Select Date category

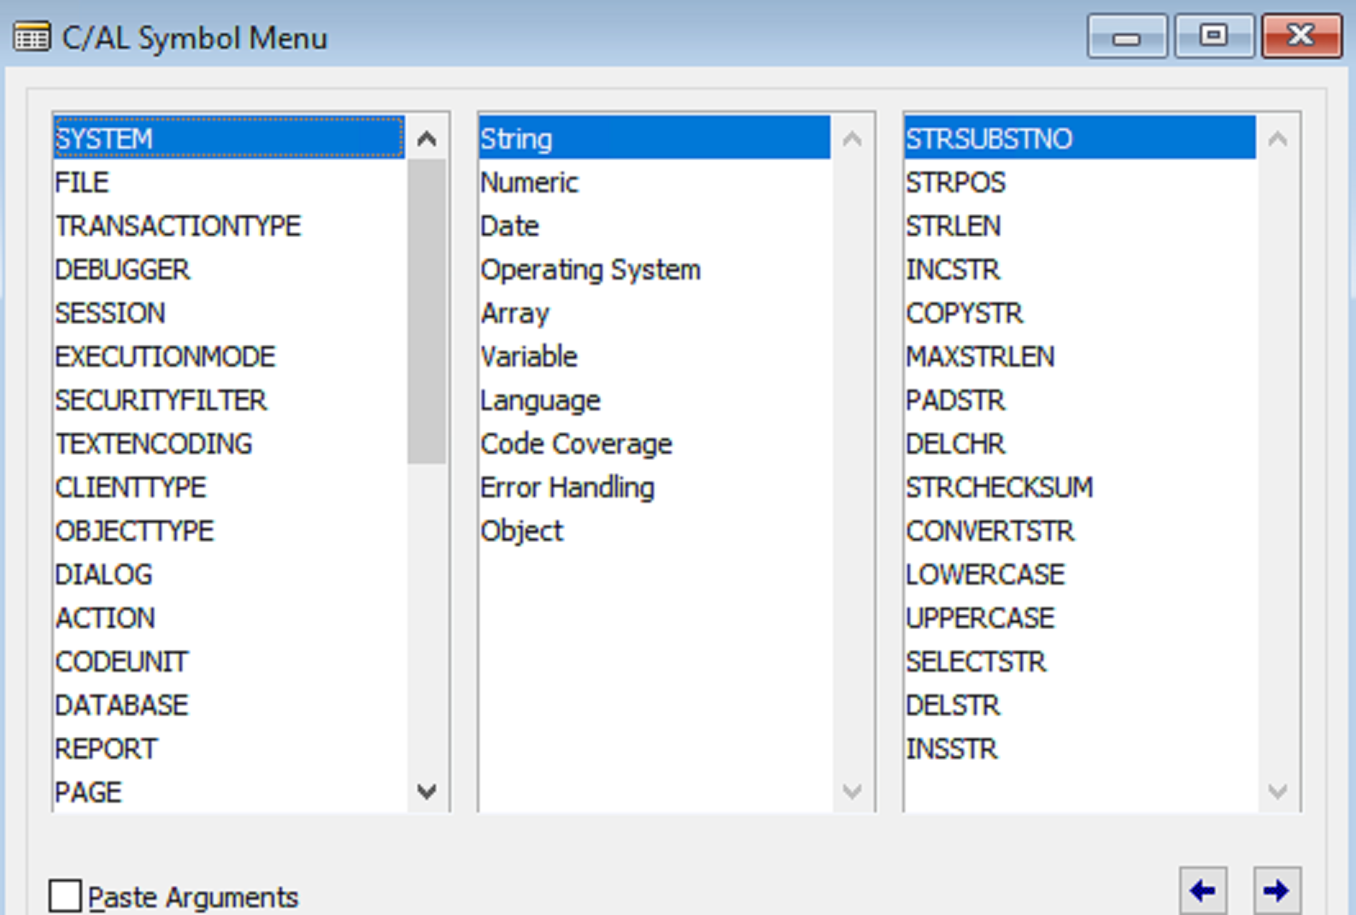(x=655, y=226)
